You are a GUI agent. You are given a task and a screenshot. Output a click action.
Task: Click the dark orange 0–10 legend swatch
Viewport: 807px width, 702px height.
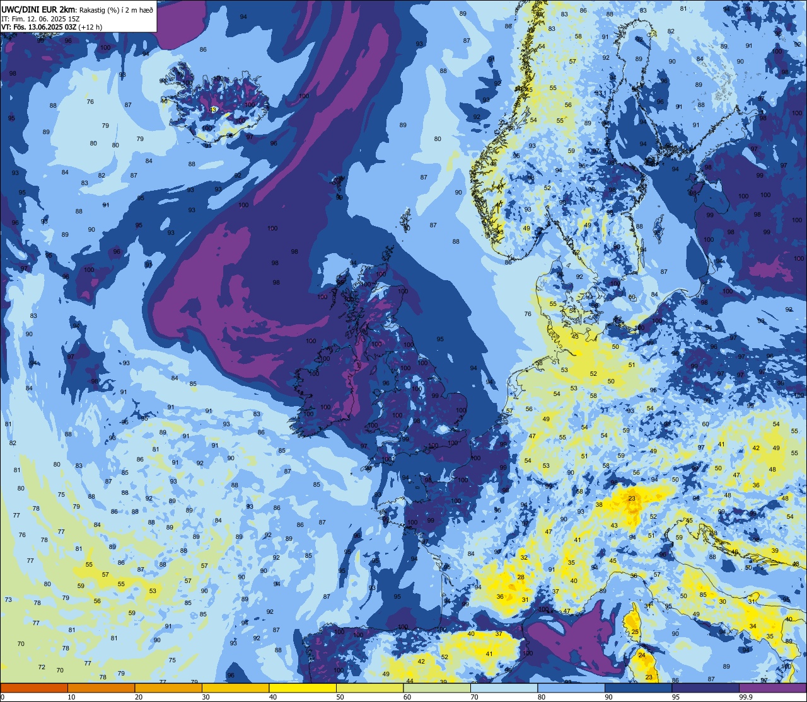coord(34,688)
